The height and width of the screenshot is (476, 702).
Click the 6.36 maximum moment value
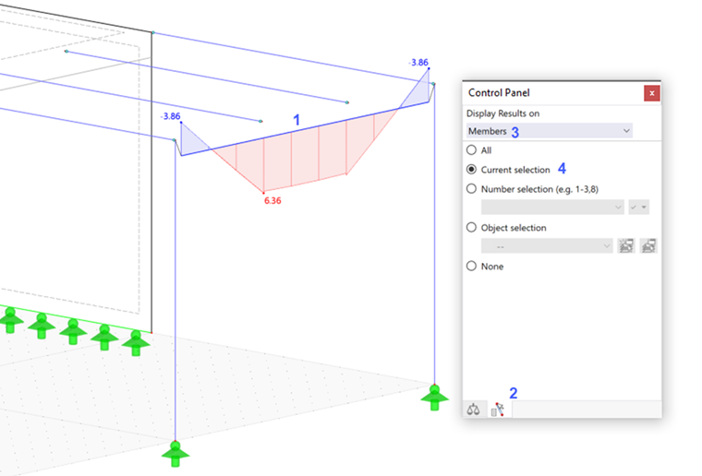[x=272, y=201]
